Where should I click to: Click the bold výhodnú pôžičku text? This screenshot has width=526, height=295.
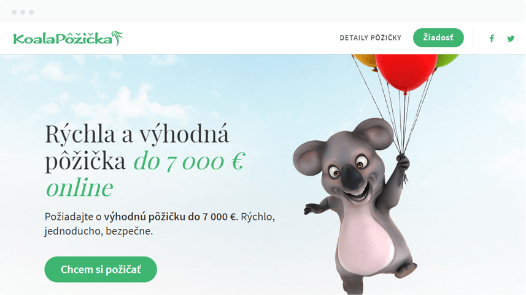145,217
